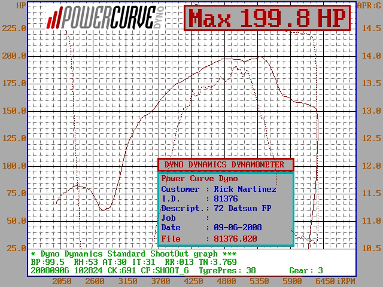Image resolution: width=383 pixels, height=287 pixels.
Task: Click the AT:30 air temperature reading
Action: click(114, 262)
